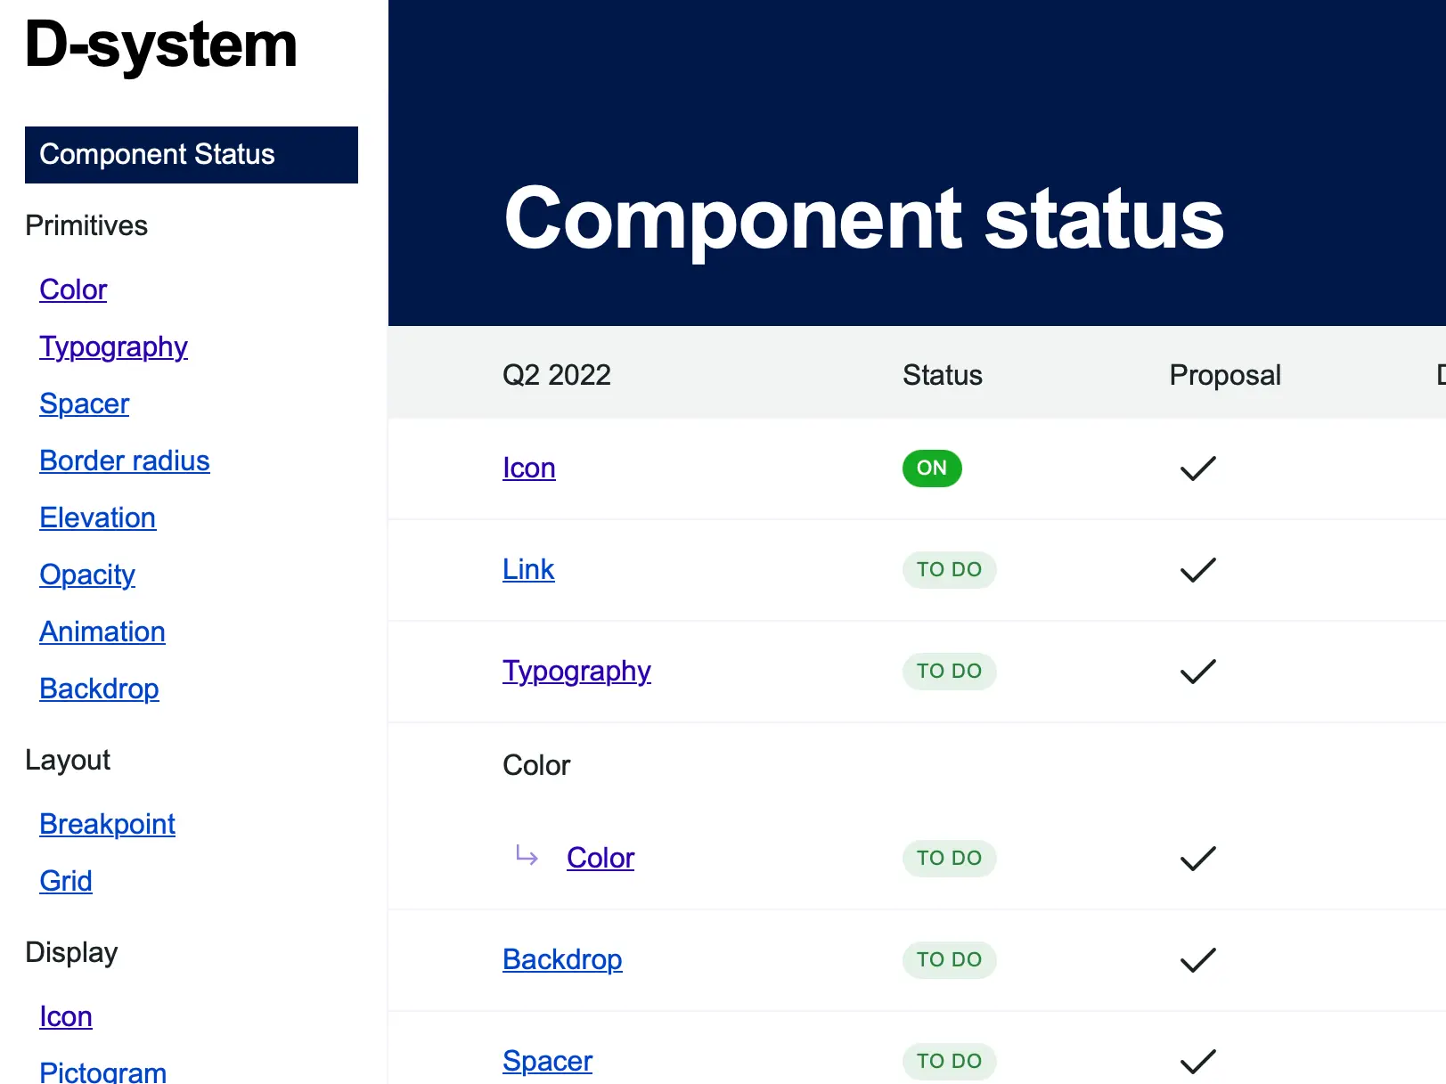Click the TO DO badge for Link
This screenshot has width=1446, height=1084.
point(949,570)
